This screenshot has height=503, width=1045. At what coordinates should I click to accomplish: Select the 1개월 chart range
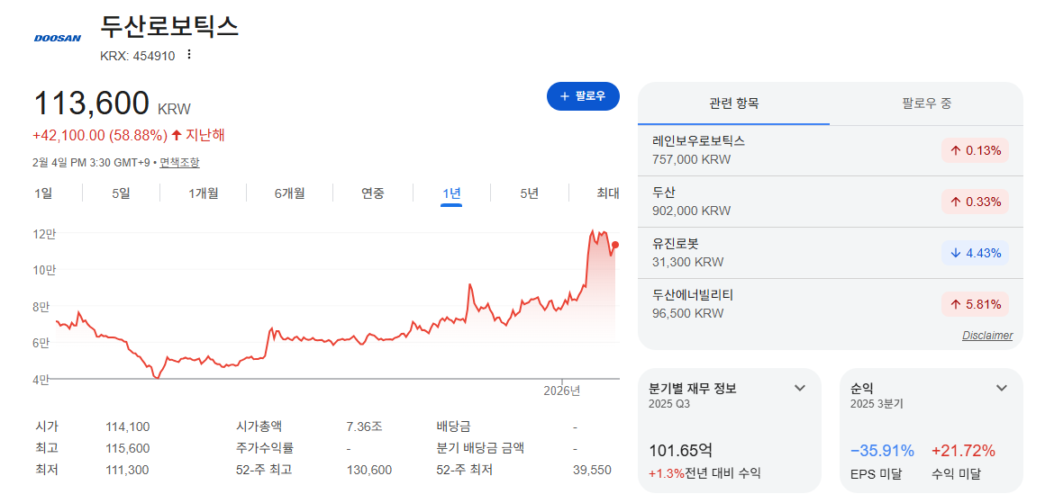pyautogui.click(x=204, y=193)
